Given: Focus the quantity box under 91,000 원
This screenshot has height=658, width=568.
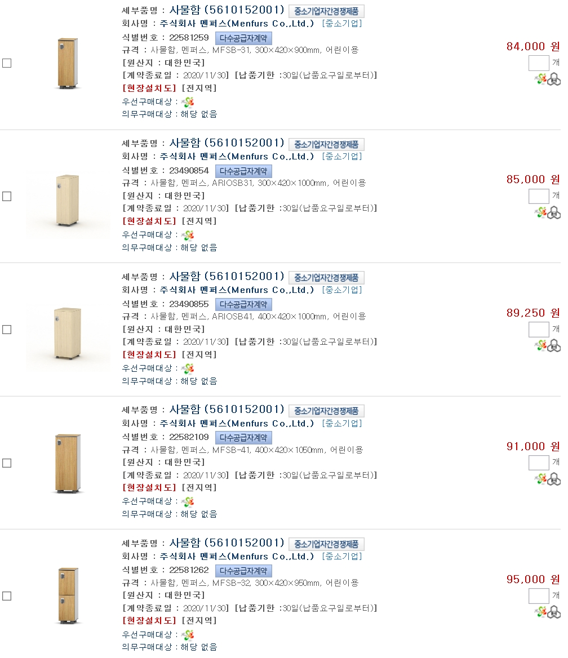Looking at the screenshot, I should 539,463.
